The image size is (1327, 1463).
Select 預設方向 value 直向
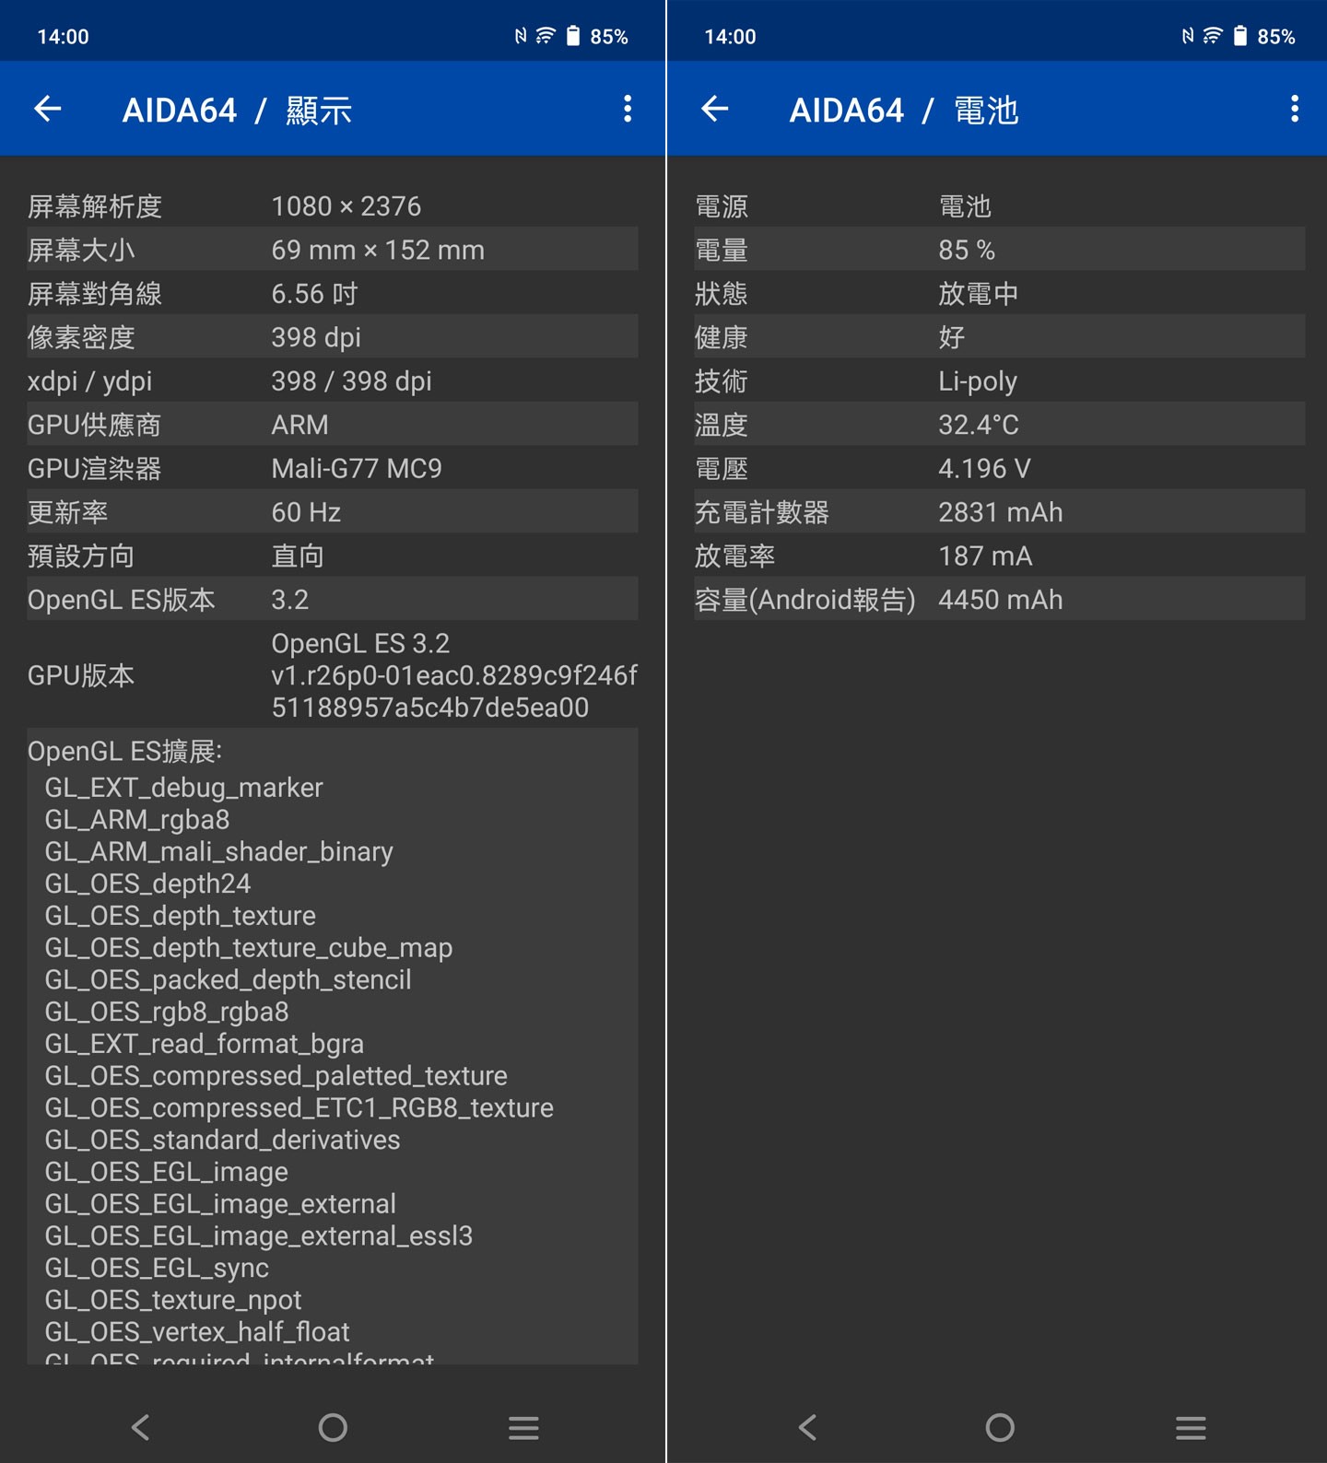point(298,556)
